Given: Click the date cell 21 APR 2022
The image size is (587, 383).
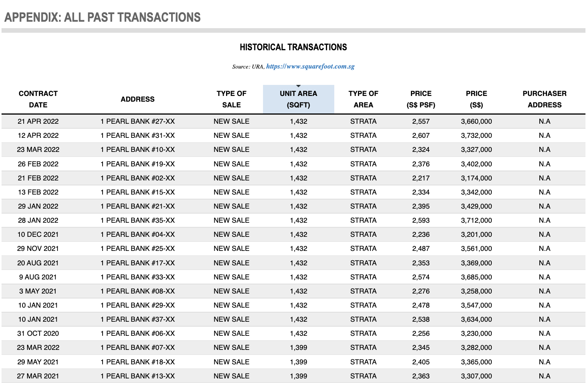Looking at the screenshot, I should (38, 121).
